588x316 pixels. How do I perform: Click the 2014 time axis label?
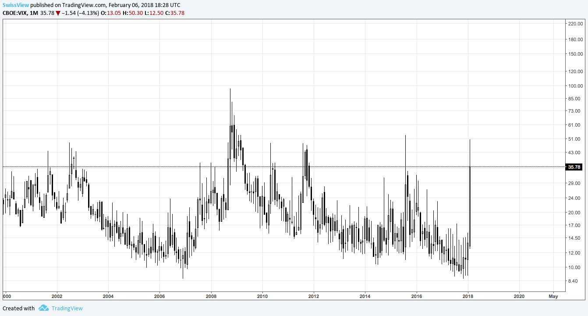coord(365,296)
